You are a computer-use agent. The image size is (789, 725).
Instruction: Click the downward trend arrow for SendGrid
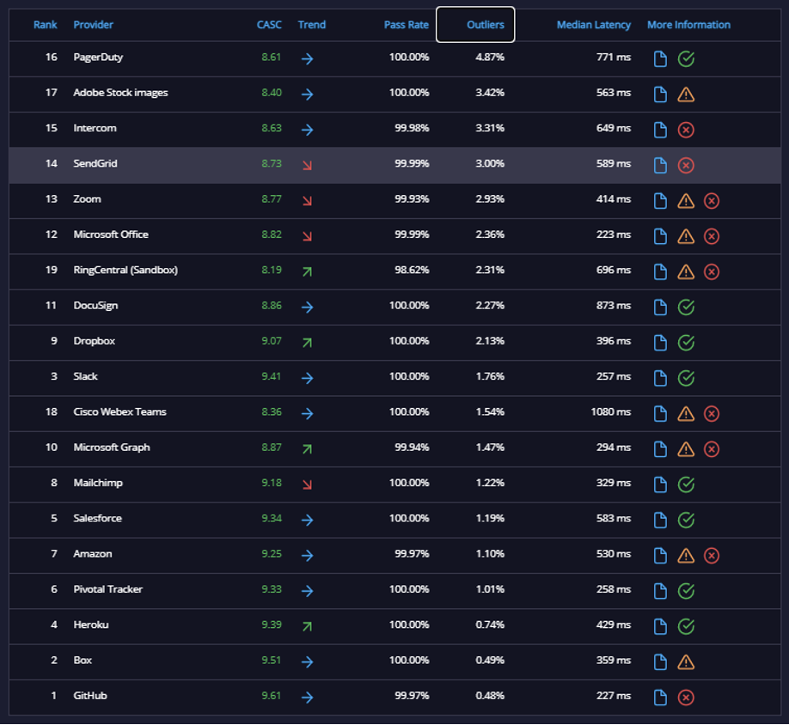(307, 166)
